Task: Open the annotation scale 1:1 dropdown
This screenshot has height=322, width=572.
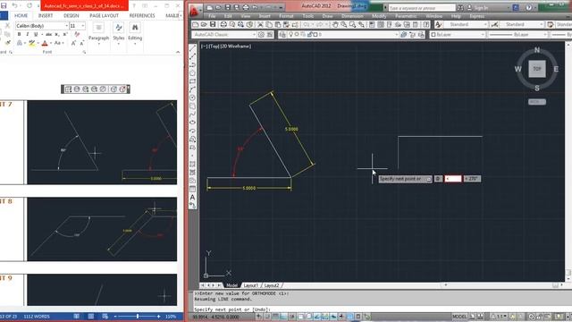Action: (500, 317)
